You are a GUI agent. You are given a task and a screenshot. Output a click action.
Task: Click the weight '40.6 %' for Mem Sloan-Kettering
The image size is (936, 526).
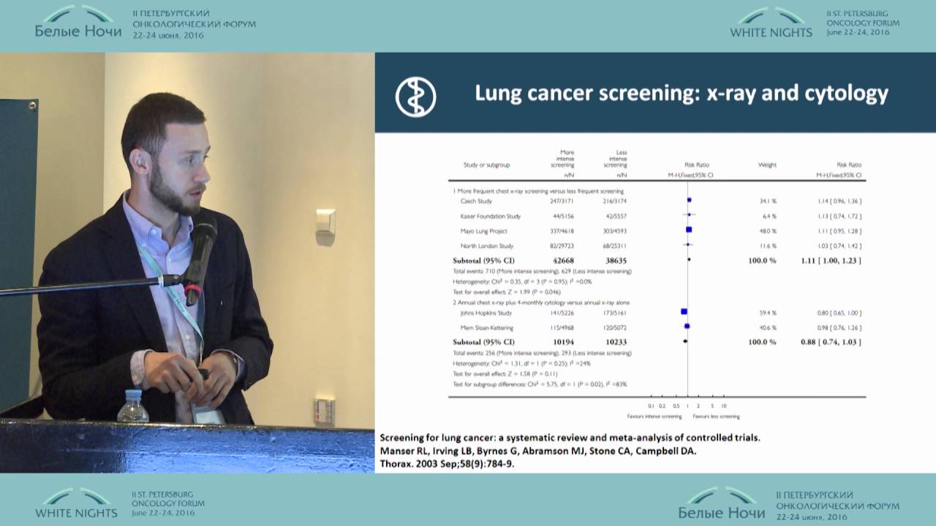[768, 328]
